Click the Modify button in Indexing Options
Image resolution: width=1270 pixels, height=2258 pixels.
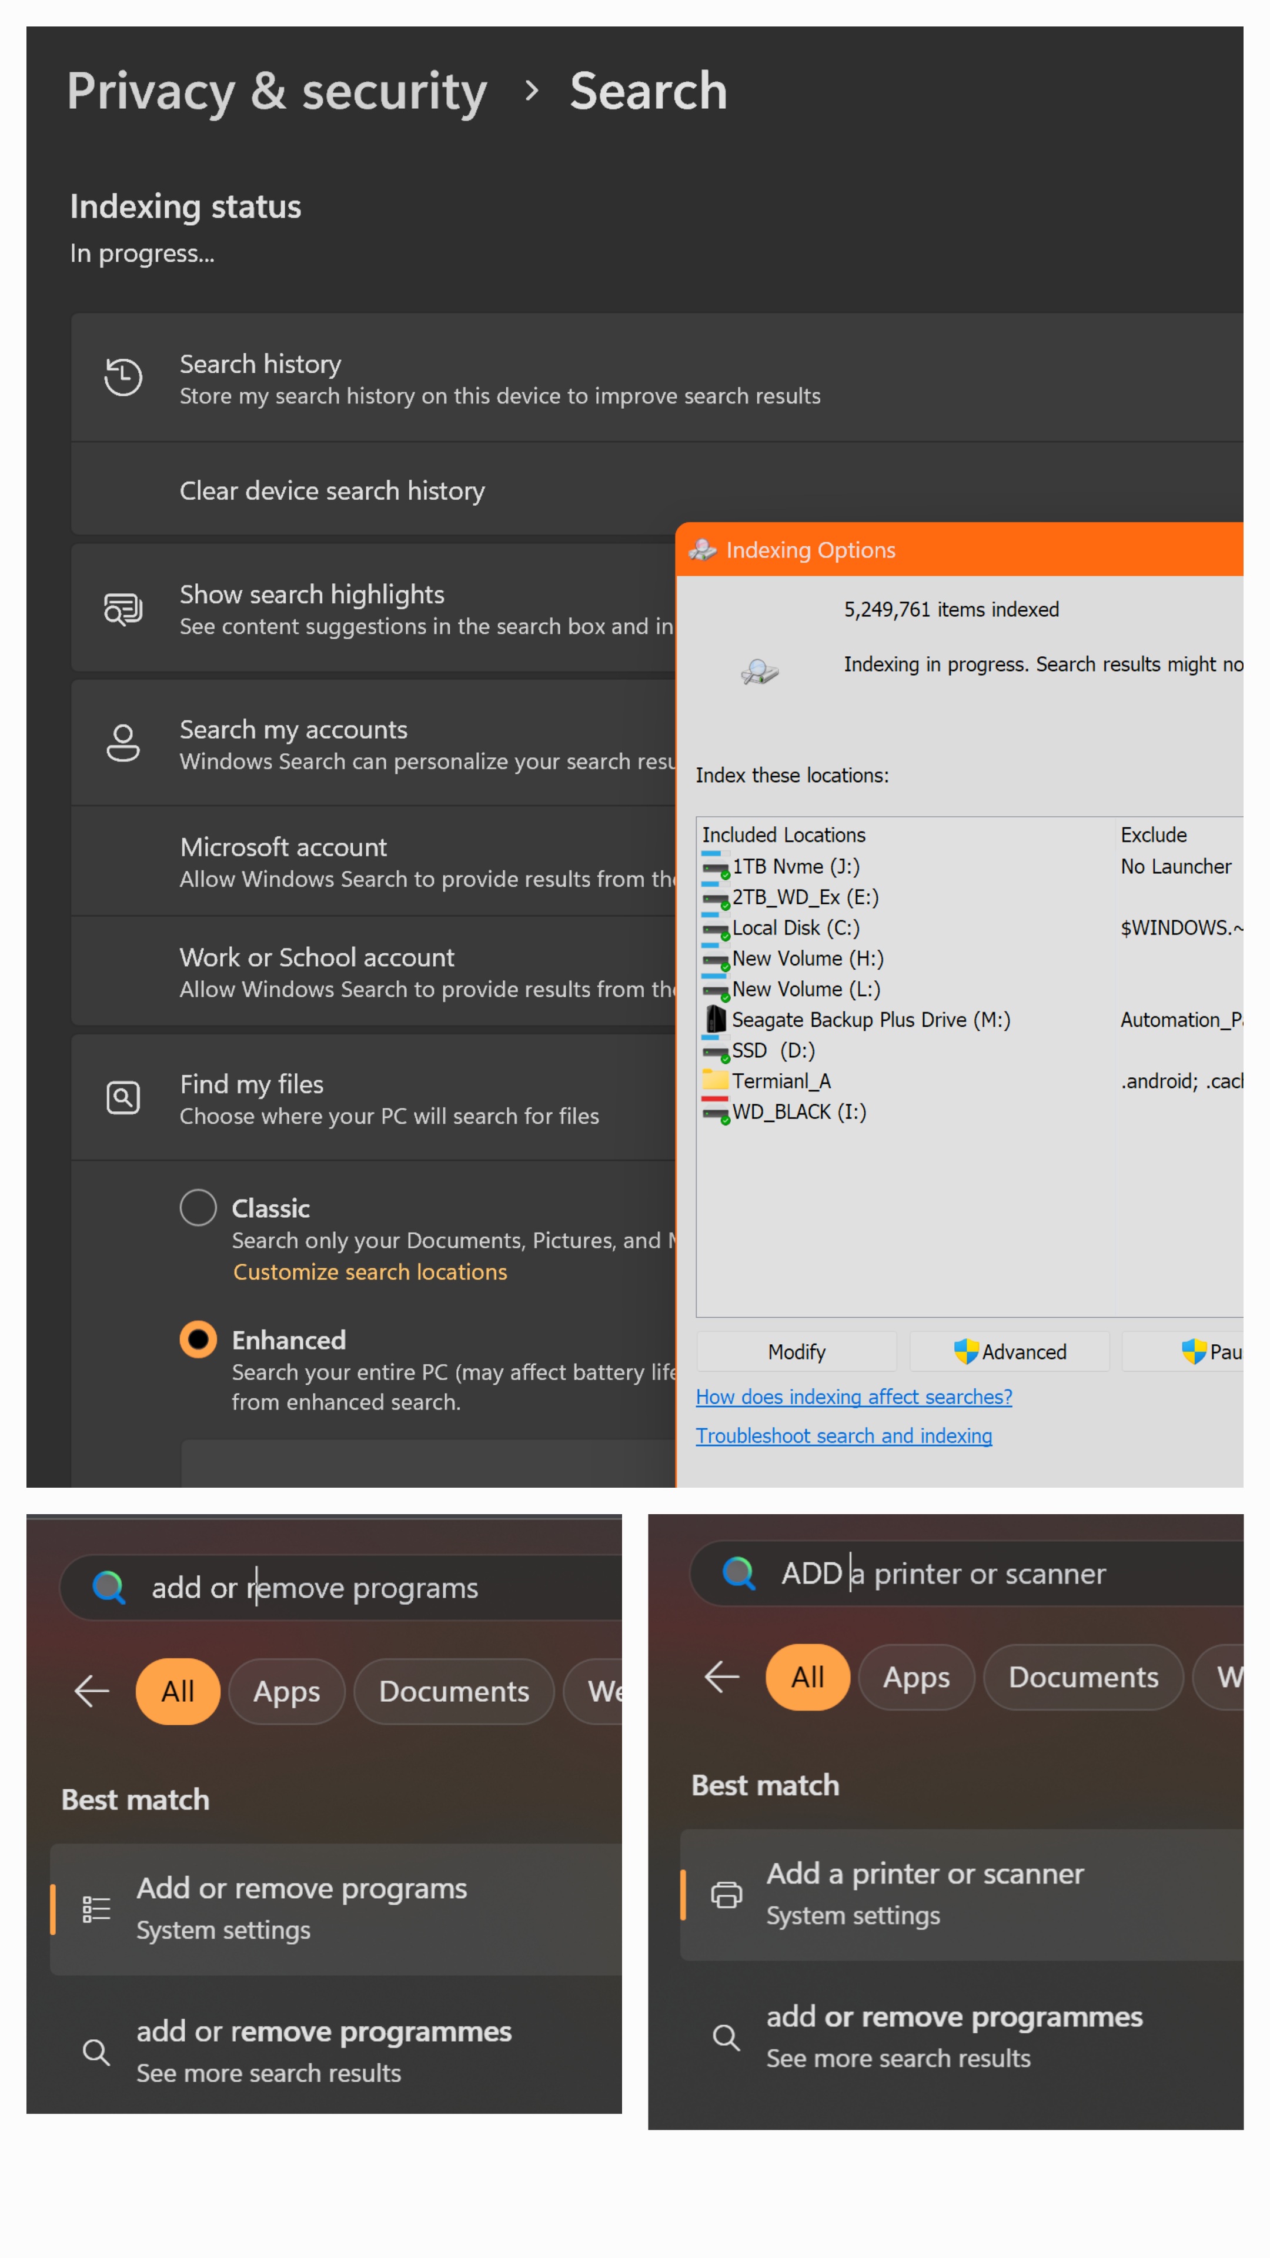[797, 1352]
